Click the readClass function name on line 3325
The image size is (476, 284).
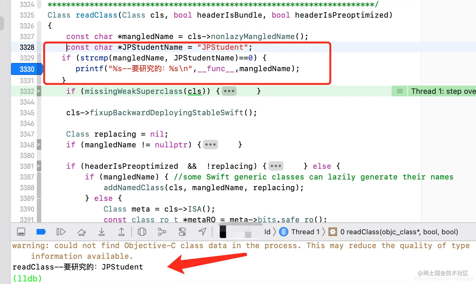tap(96, 15)
